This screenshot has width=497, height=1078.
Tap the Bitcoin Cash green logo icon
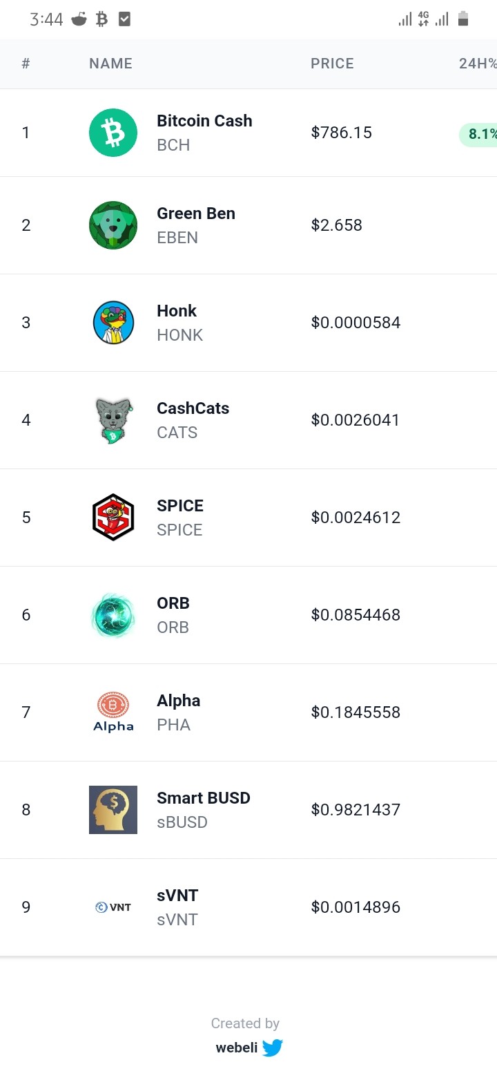tap(113, 133)
